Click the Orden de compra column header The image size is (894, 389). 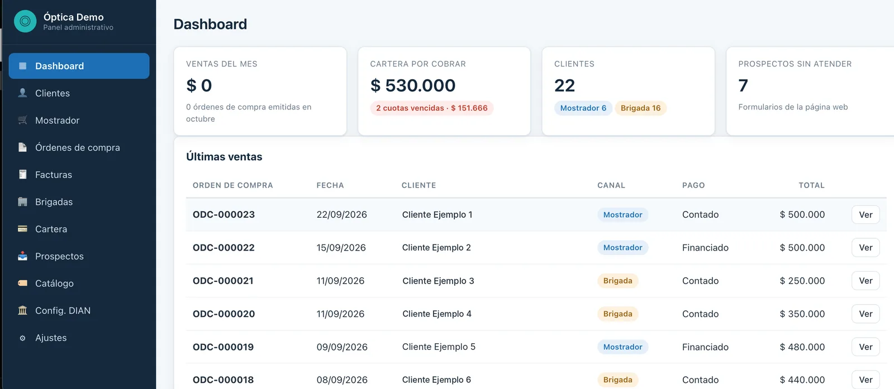pos(233,185)
